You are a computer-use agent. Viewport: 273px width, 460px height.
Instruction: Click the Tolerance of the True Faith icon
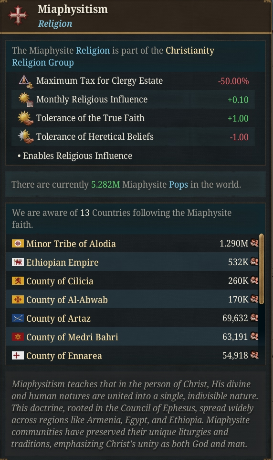tap(26, 118)
